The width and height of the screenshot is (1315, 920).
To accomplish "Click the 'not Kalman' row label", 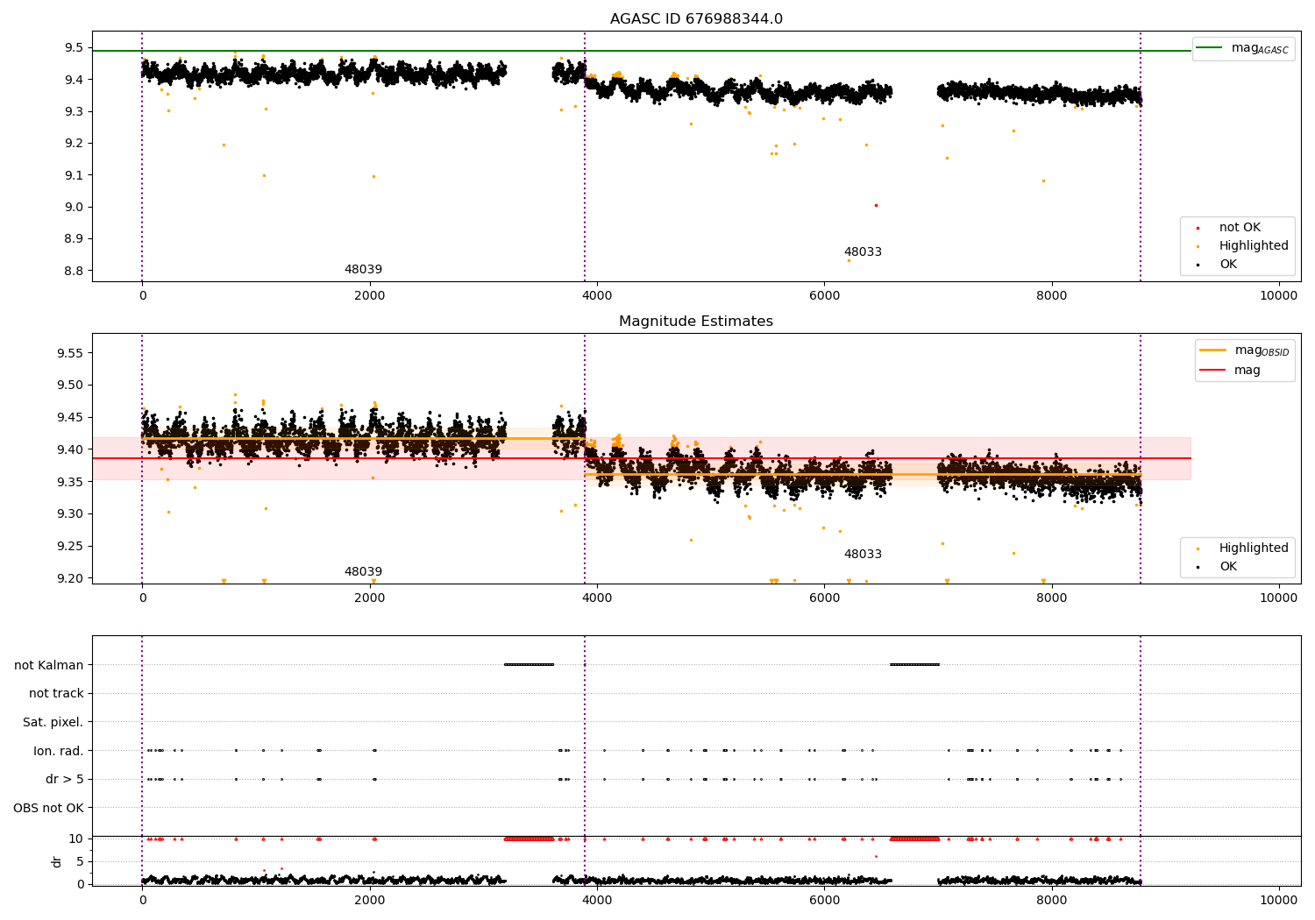I will point(49,666).
